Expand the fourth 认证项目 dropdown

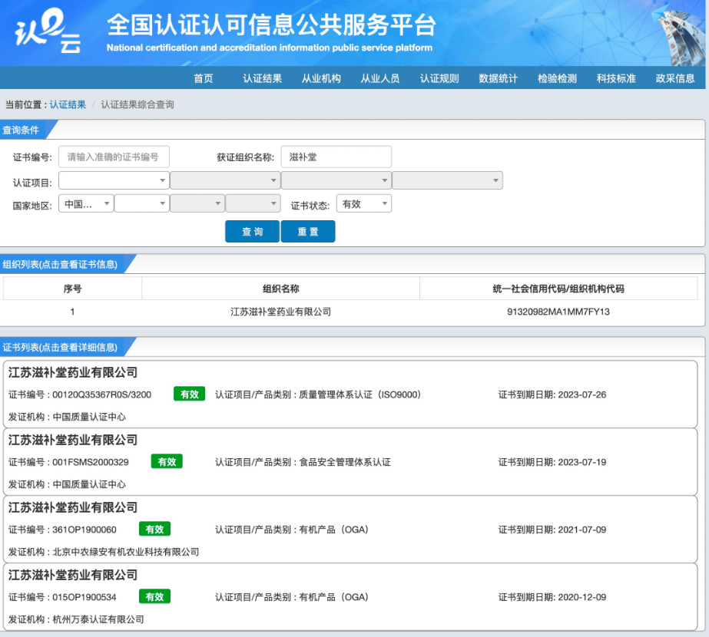point(447,180)
